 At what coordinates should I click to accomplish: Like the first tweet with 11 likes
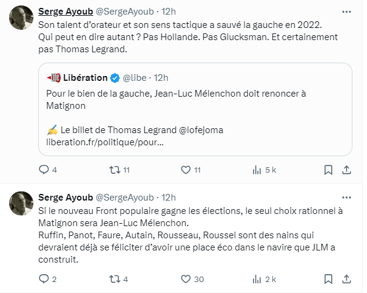coord(187,170)
